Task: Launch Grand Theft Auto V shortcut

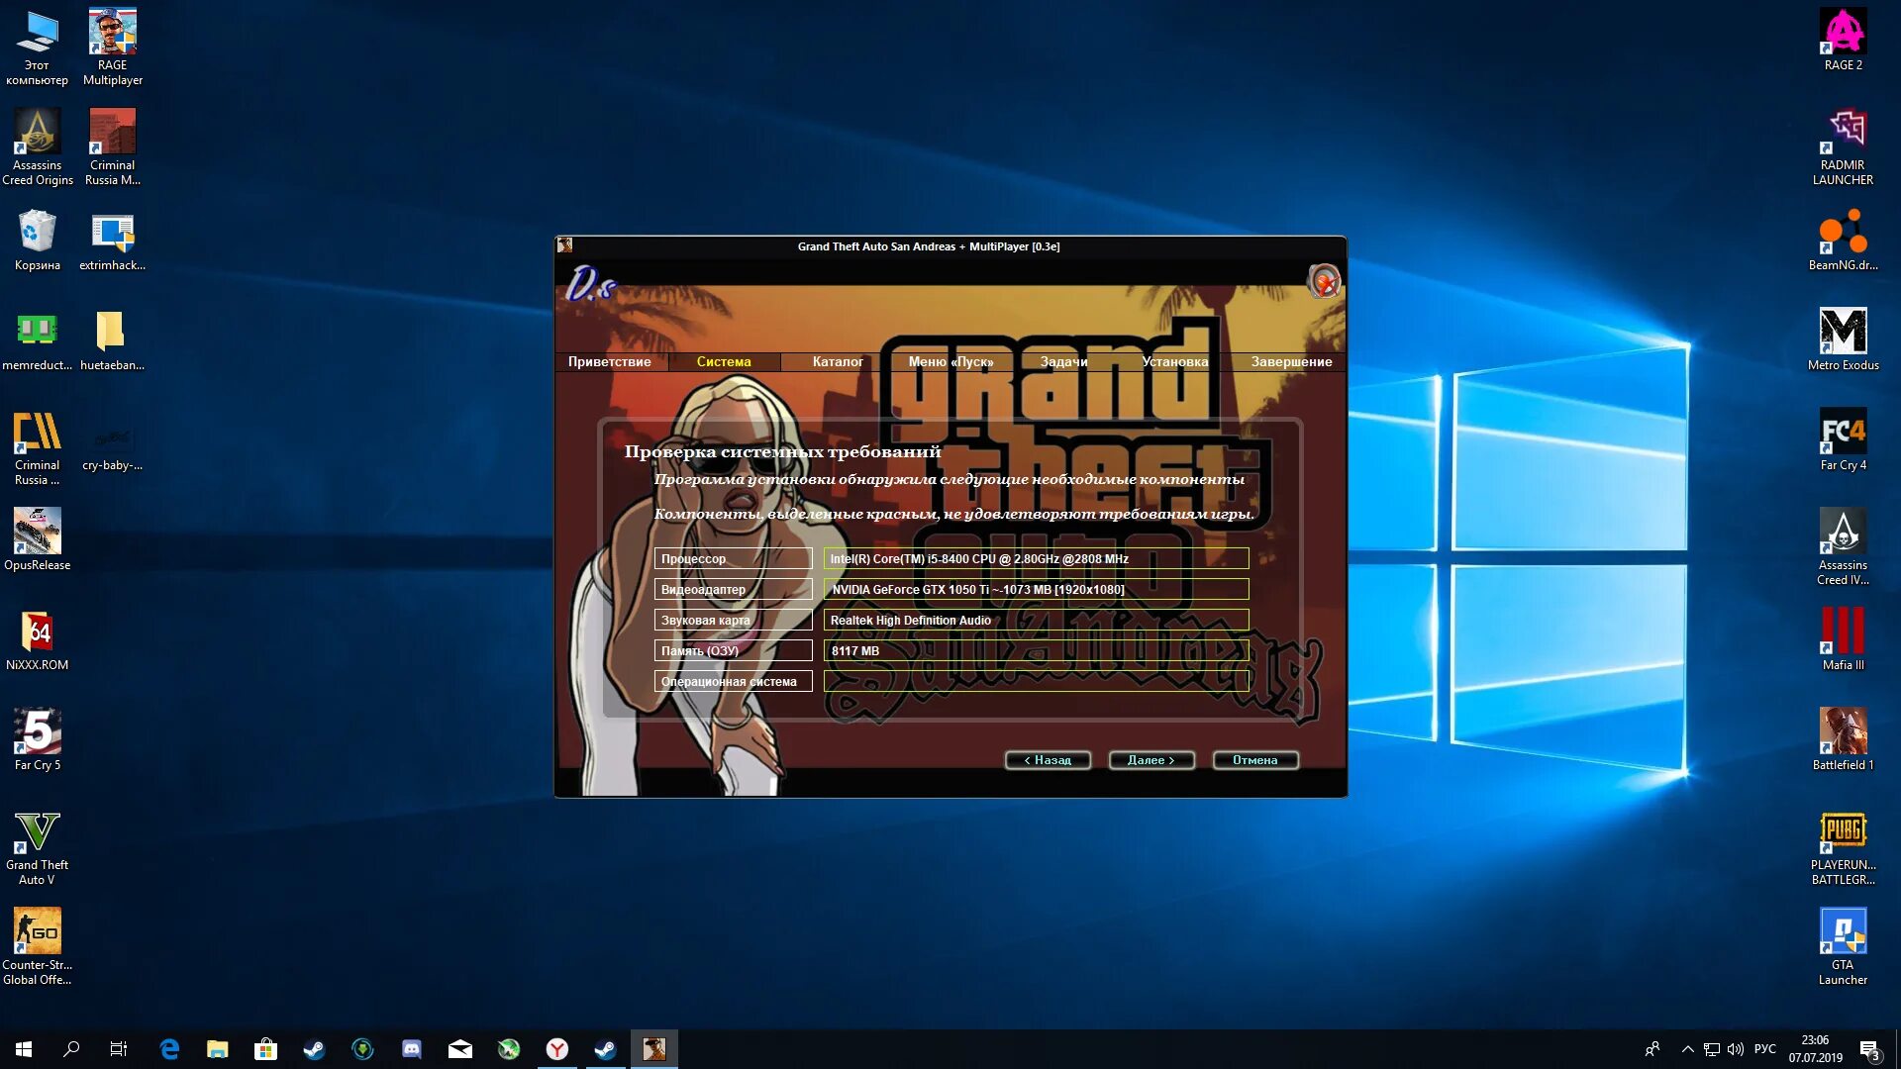Action: pyautogui.click(x=37, y=847)
